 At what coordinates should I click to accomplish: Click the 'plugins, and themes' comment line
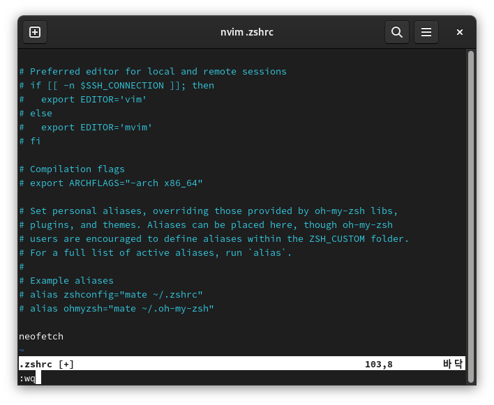[206, 224]
